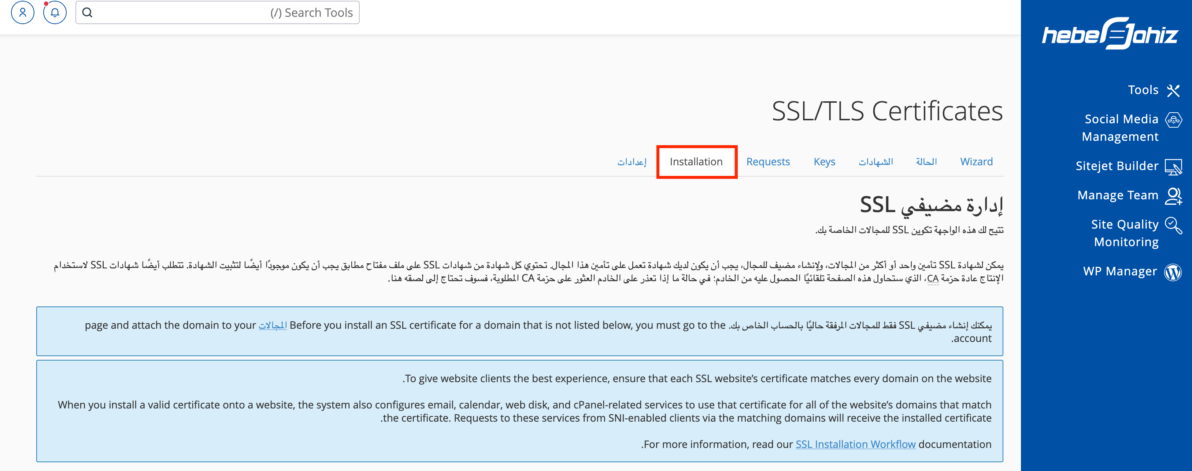Screen dimensions: 1192x471
Task: Open the user account icon
Action: point(23,12)
